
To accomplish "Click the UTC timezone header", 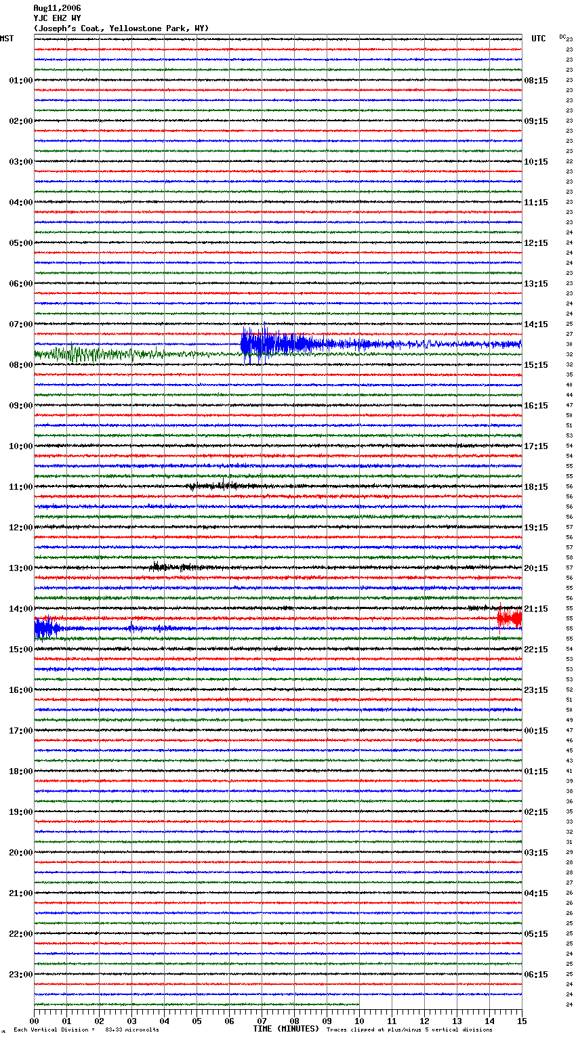I will click(x=539, y=39).
